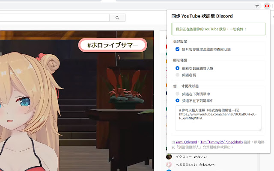Click inside the YouTube search box
The width and height of the screenshot is (274, 171).
tap(54, 18)
